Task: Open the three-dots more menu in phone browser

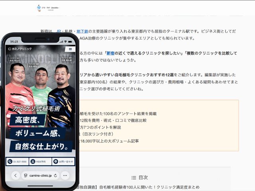Action: [65, 175]
